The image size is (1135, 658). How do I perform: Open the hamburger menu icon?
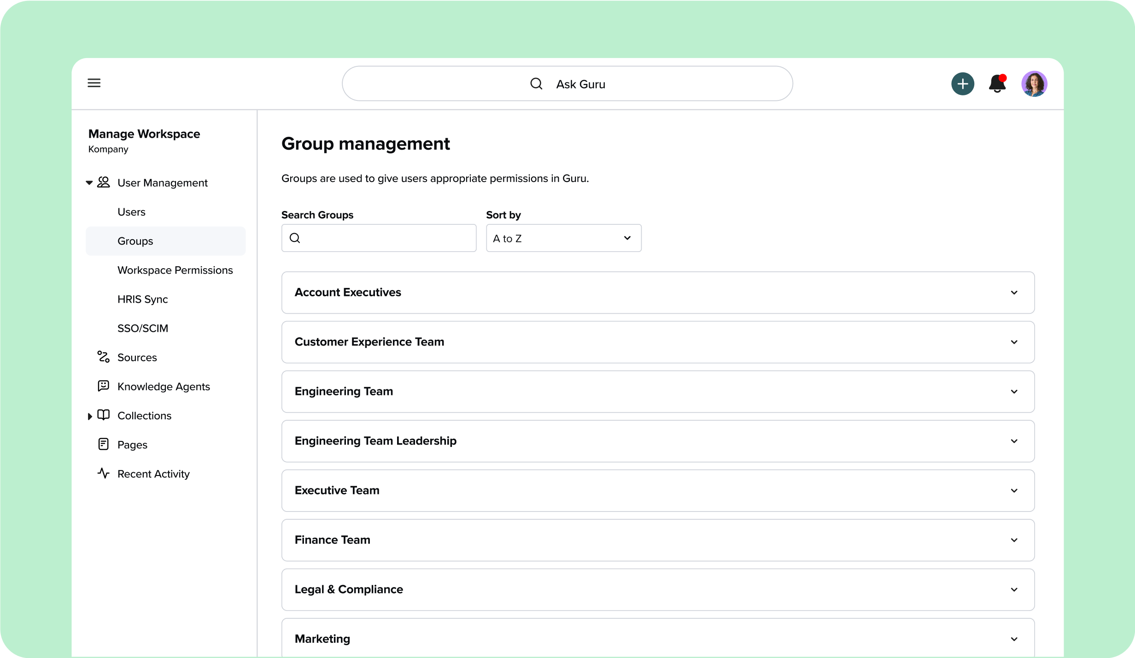(94, 83)
